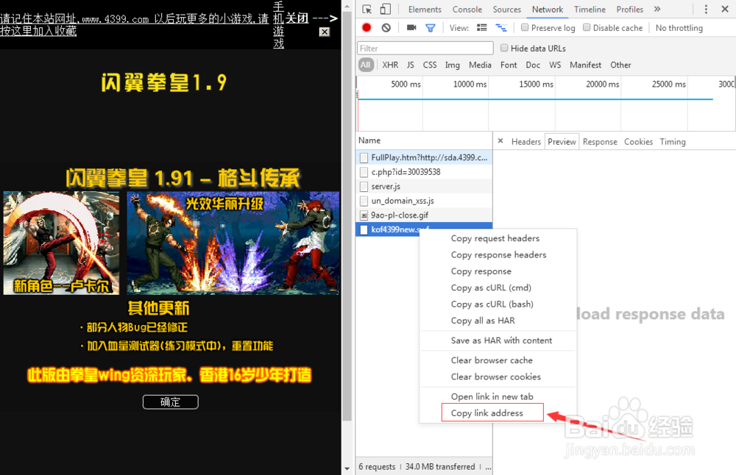This screenshot has width=736, height=475.
Task: Filter requests by Doc
Action: pos(533,65)
